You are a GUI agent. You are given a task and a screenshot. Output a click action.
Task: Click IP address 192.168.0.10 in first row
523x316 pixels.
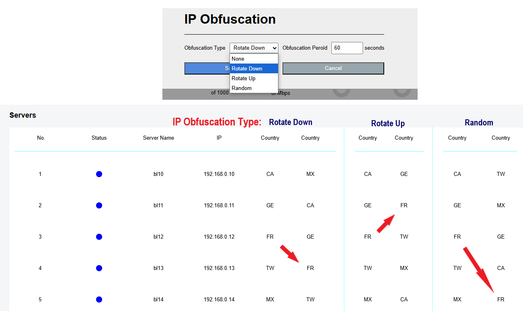pos(219,174)
